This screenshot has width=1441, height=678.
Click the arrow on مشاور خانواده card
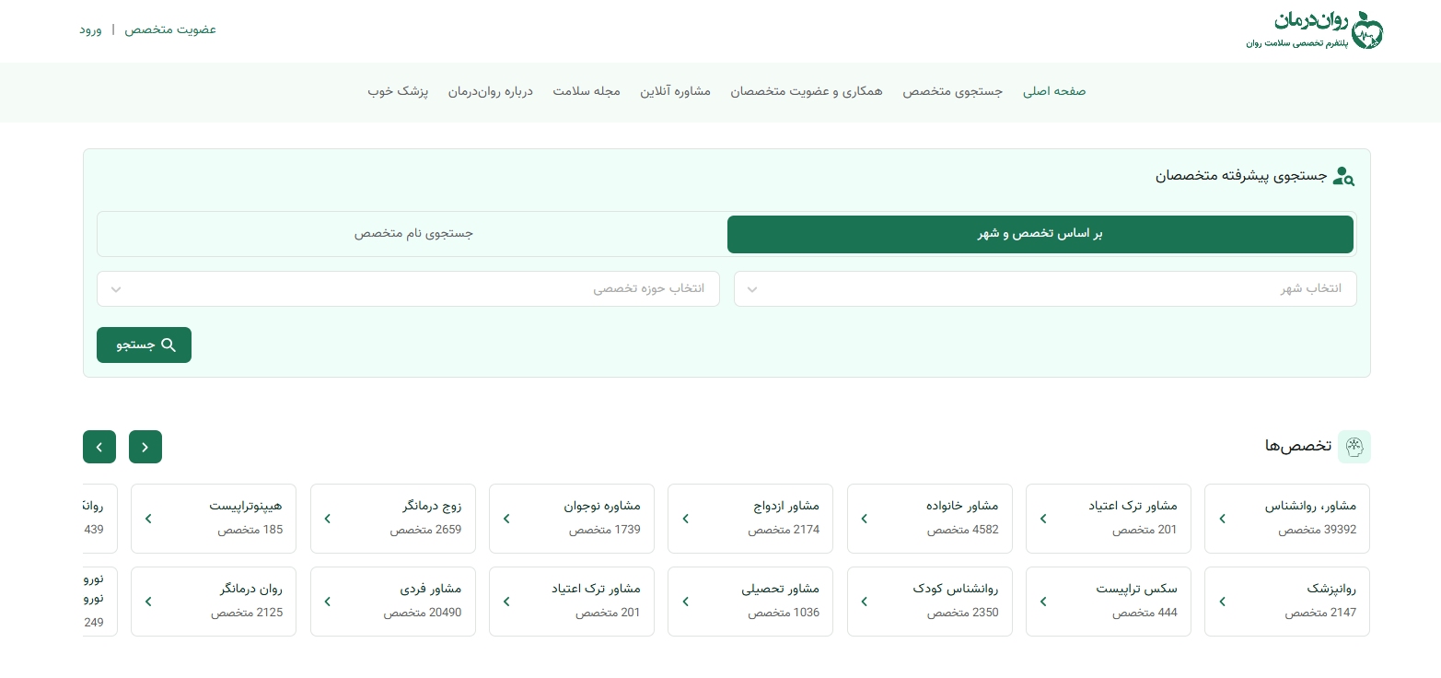(864, 519)
